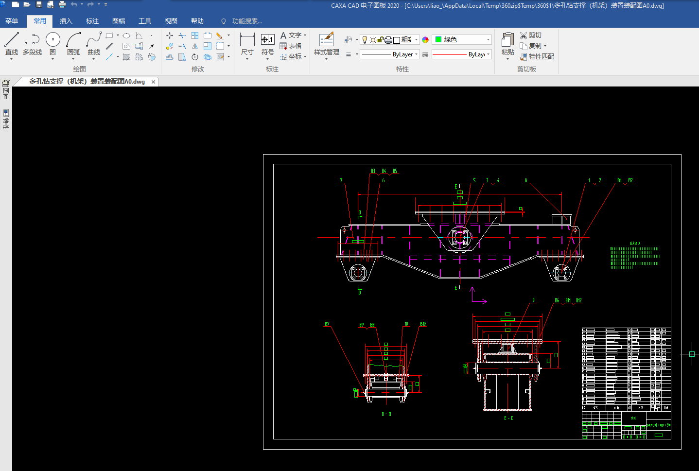The height and width of the screenshot is (471, 699).
Task: Select the 曲线 (Curve) spline tool
Action: pos(94,44)
